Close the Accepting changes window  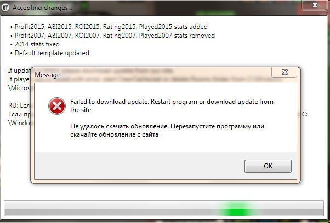(315, 5)
